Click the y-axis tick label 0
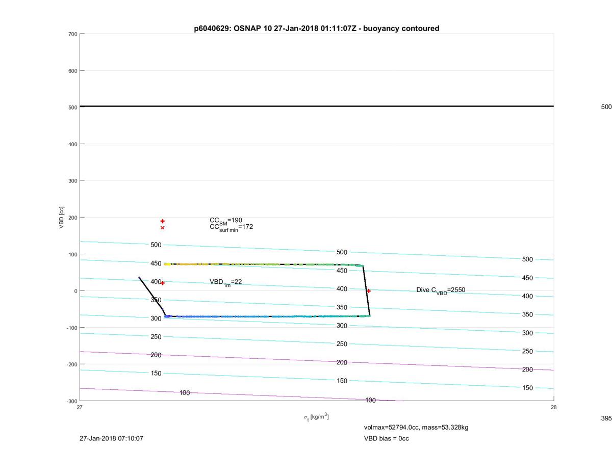Viewport: 612px width, 451px height. [x=75, y=291]
